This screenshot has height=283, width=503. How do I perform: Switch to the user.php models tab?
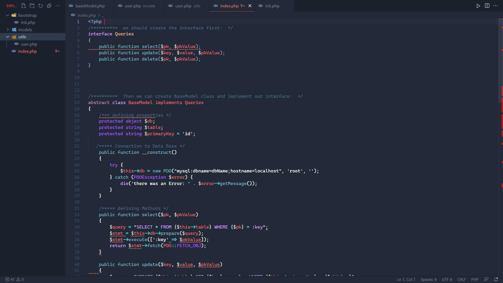tap(140, 6)
